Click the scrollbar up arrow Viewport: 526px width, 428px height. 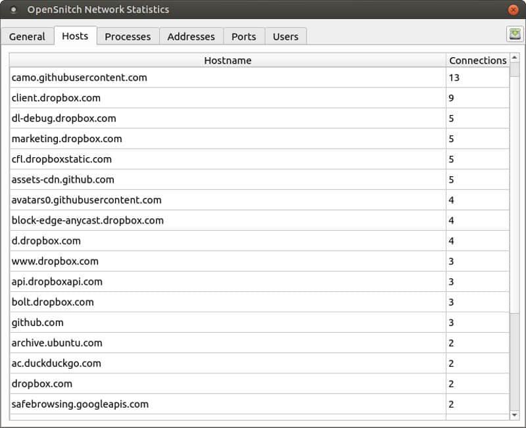pyautogui.click(x=515, y=59)
